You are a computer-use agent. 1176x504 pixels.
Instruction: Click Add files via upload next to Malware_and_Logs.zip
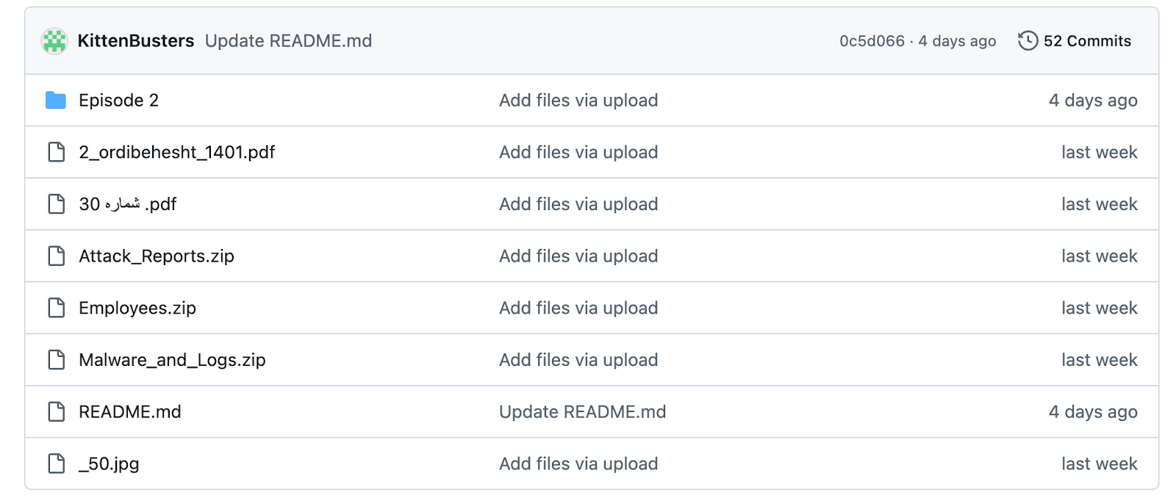(x=578, y=360)
